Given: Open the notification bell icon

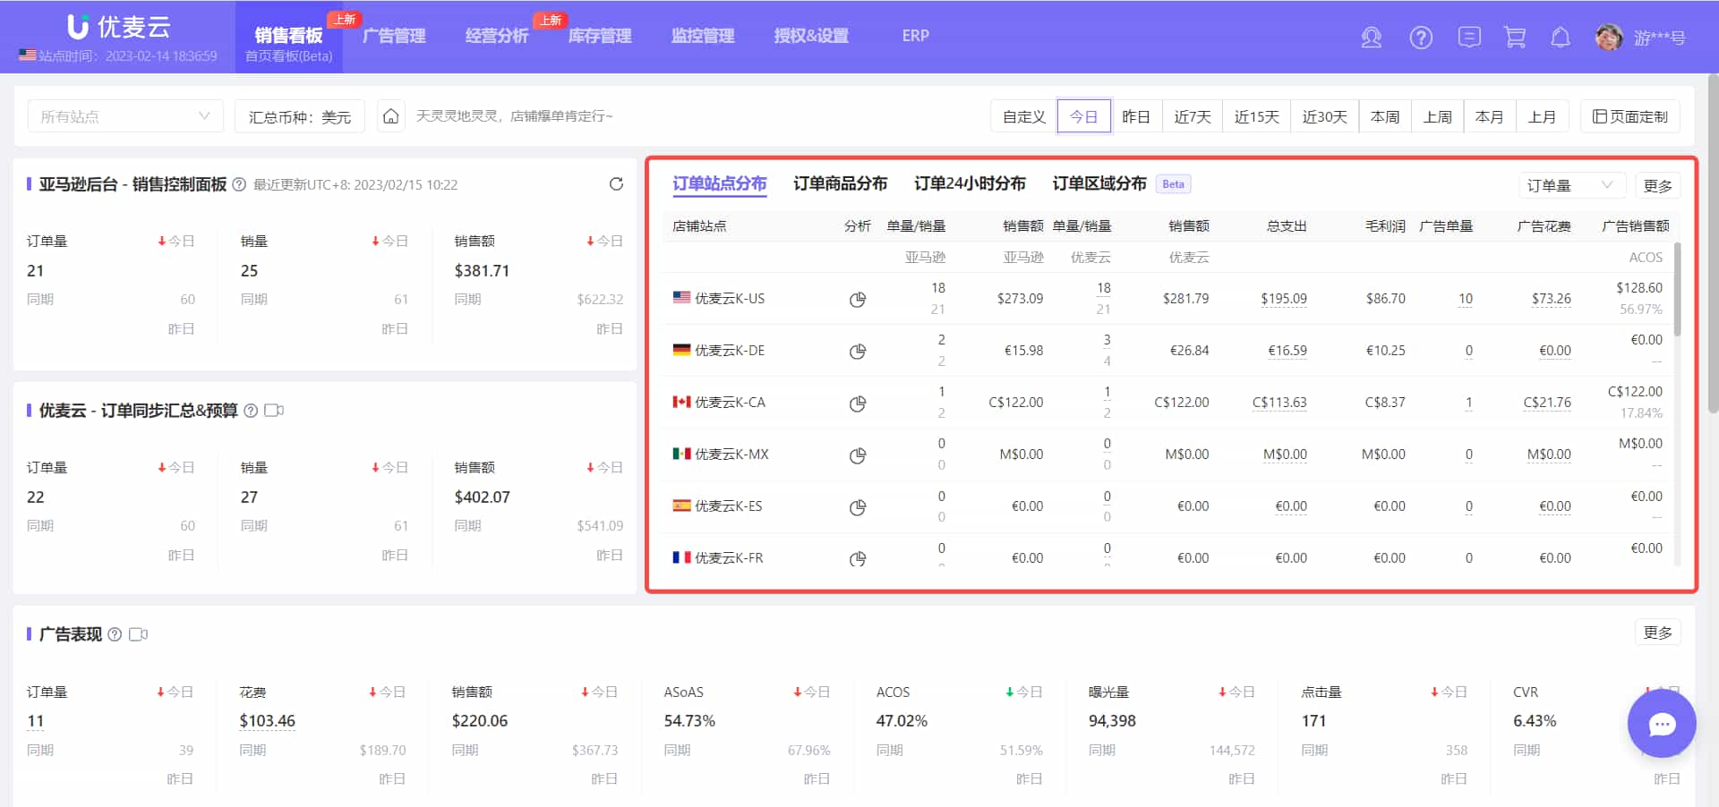Looking at the screenshot, I should pyautogui.click(x=1561, y=37).
